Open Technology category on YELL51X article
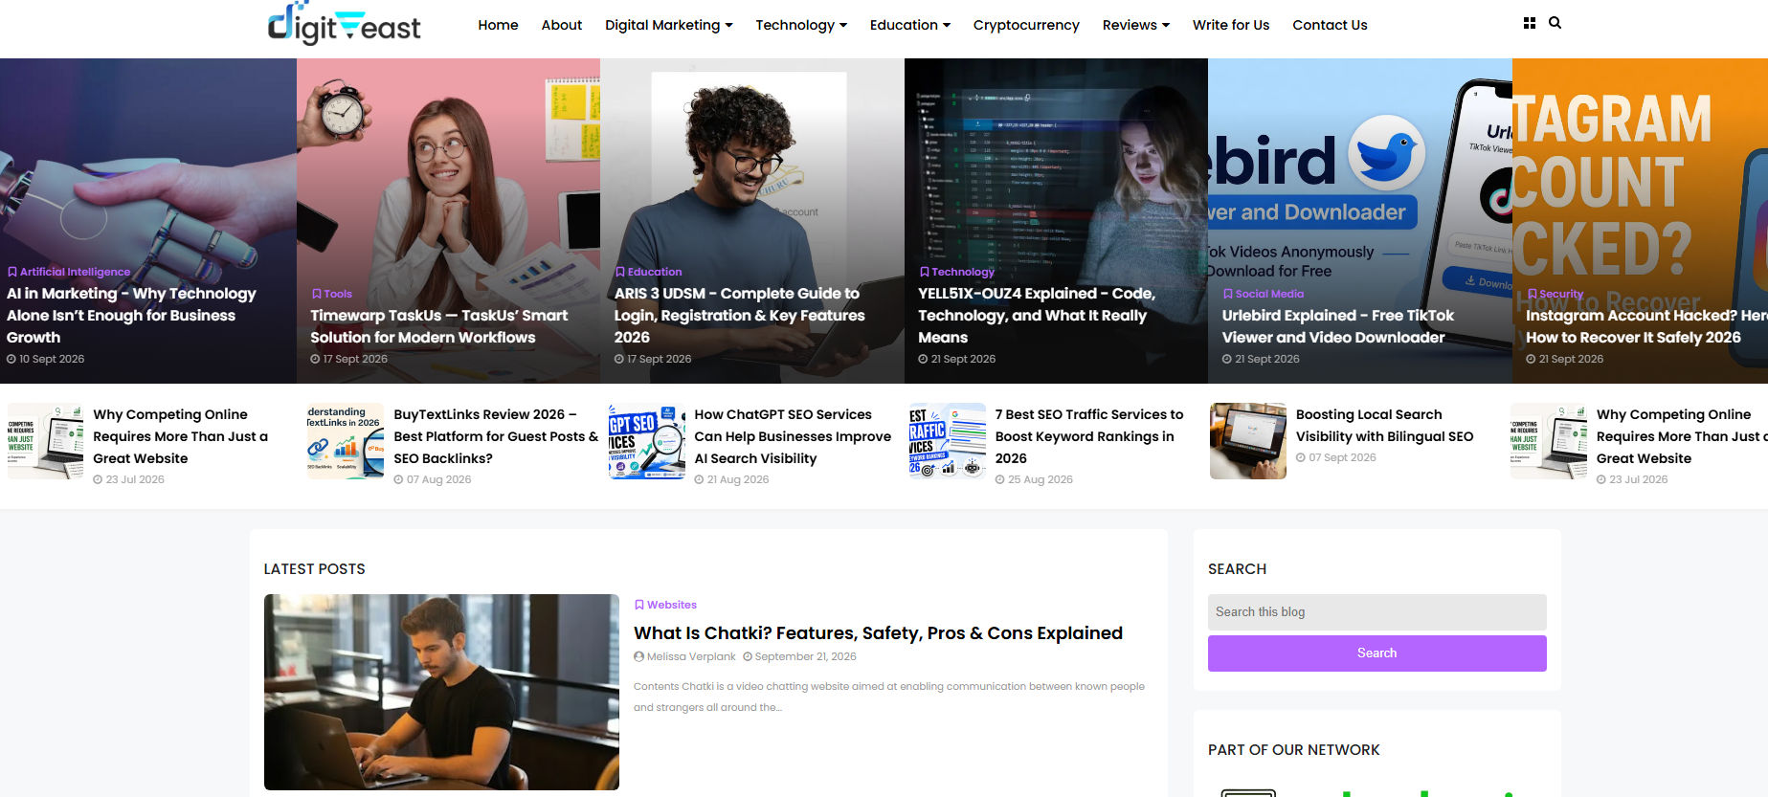Viewport: 1768px width, 797px height. (x=963, y=272)
